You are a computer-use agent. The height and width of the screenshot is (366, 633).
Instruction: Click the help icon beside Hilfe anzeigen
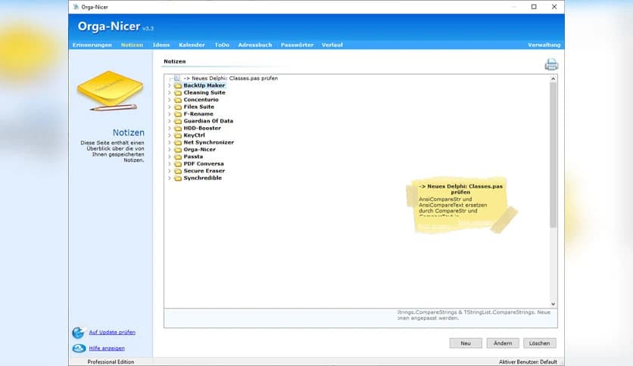pos(78,349)
